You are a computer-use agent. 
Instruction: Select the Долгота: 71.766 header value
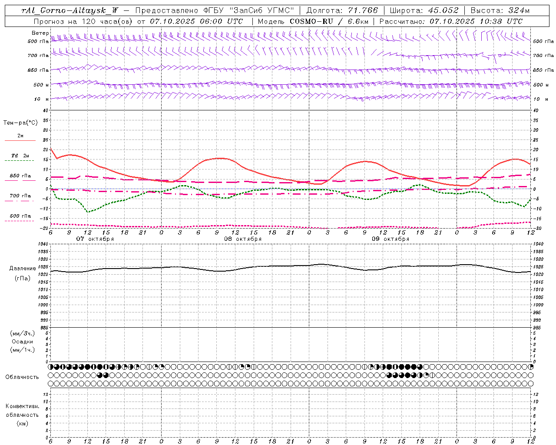pyautogui.click(x=342, y=11)
